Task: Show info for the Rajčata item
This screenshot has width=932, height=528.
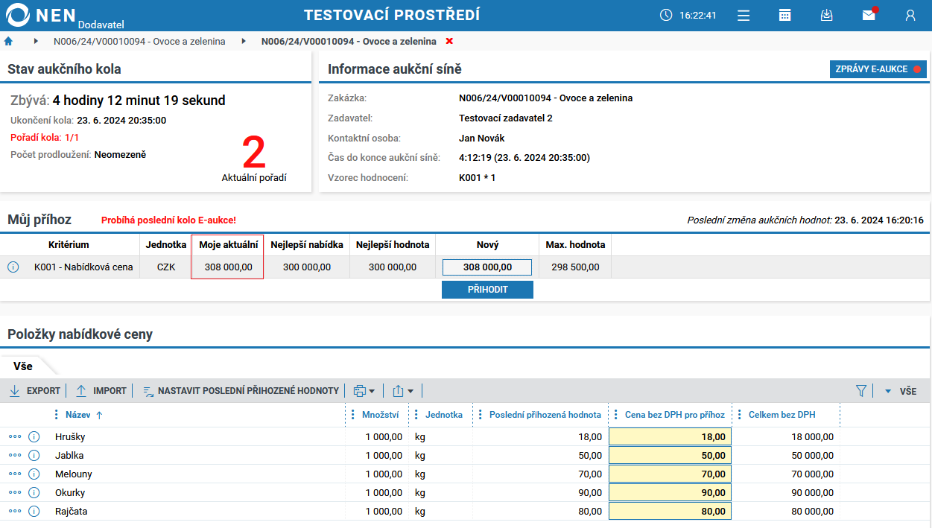Action: 34,511
